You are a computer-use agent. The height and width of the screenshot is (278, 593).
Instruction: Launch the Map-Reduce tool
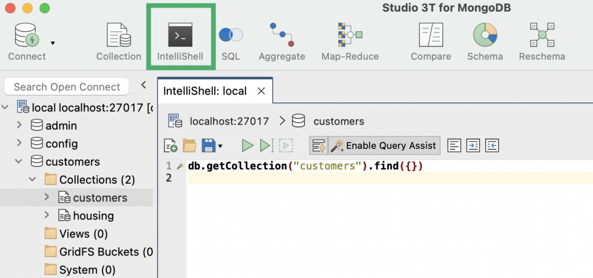pos(350,42)
